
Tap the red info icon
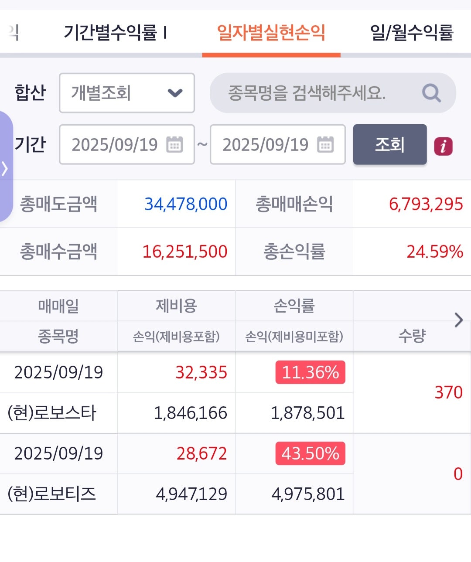point(443,146)
